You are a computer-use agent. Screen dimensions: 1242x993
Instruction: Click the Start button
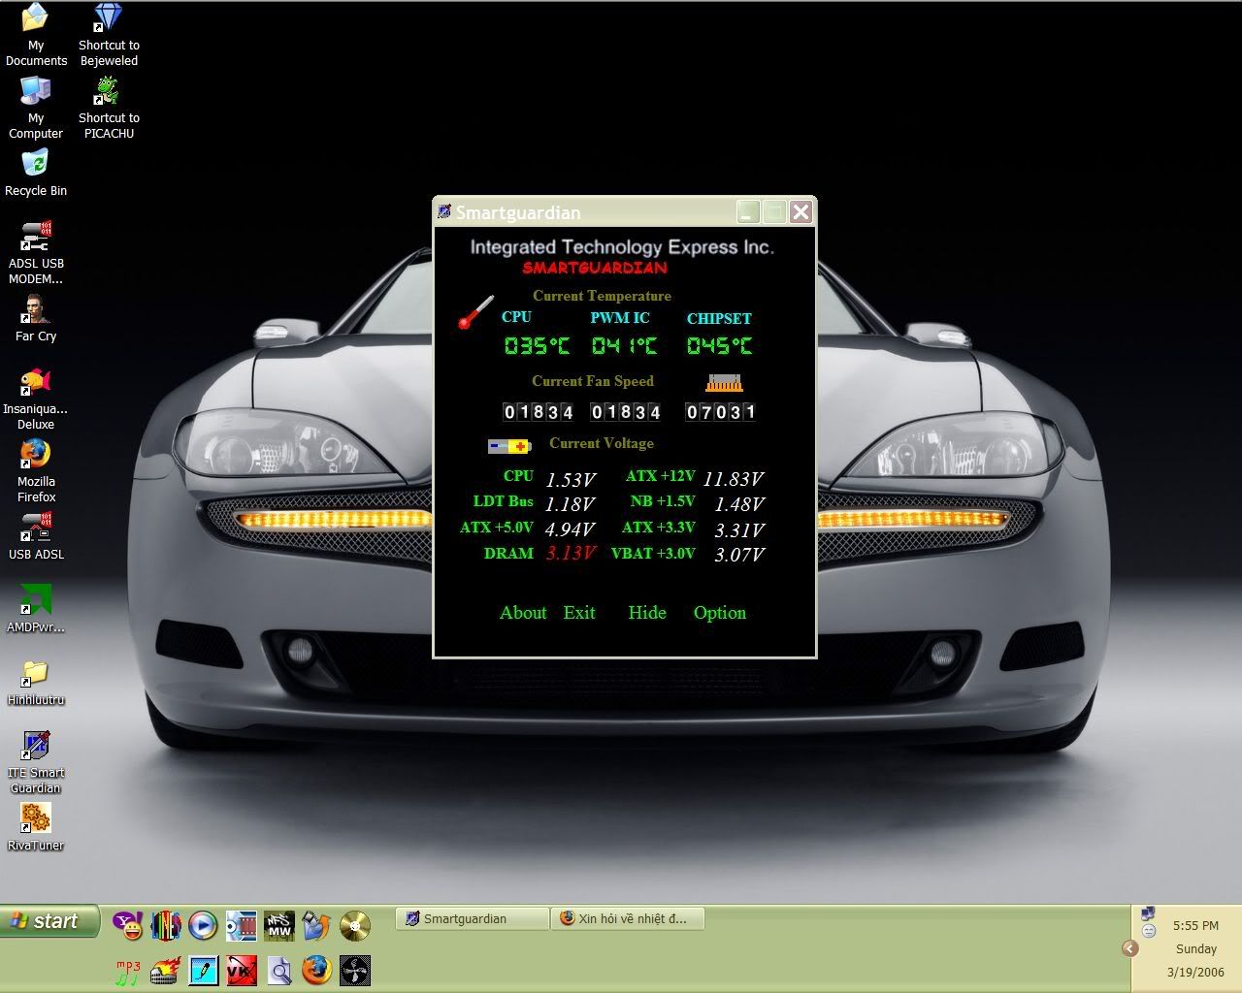tap(49, 921)
